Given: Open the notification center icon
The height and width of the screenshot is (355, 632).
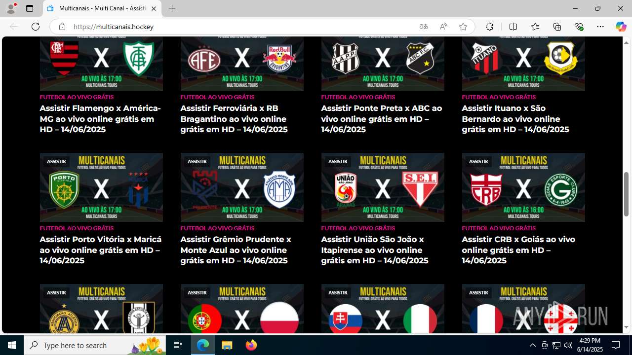Looking at the screenshot, I should (x=616, y=345).
